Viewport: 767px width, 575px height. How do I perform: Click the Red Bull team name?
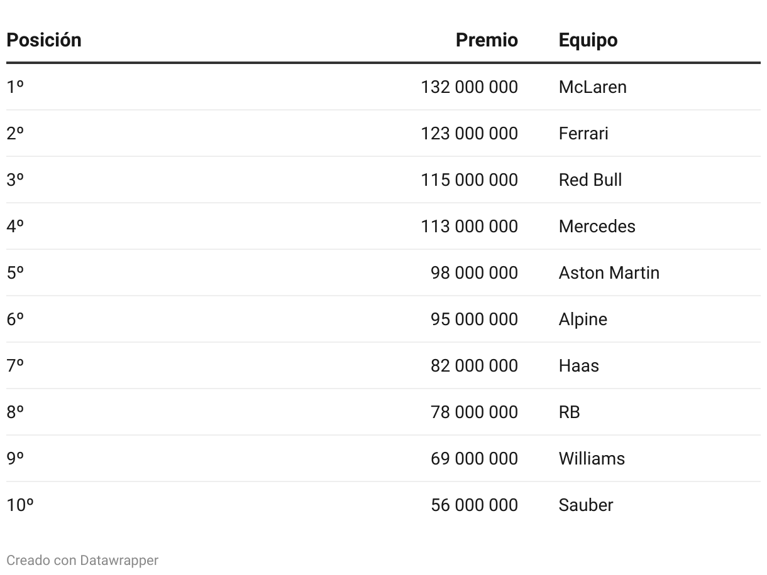tap(590, 180)
